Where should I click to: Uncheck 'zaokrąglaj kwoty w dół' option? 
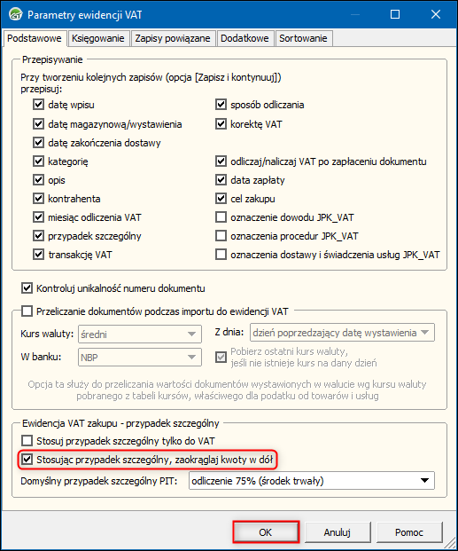point(27,460)
